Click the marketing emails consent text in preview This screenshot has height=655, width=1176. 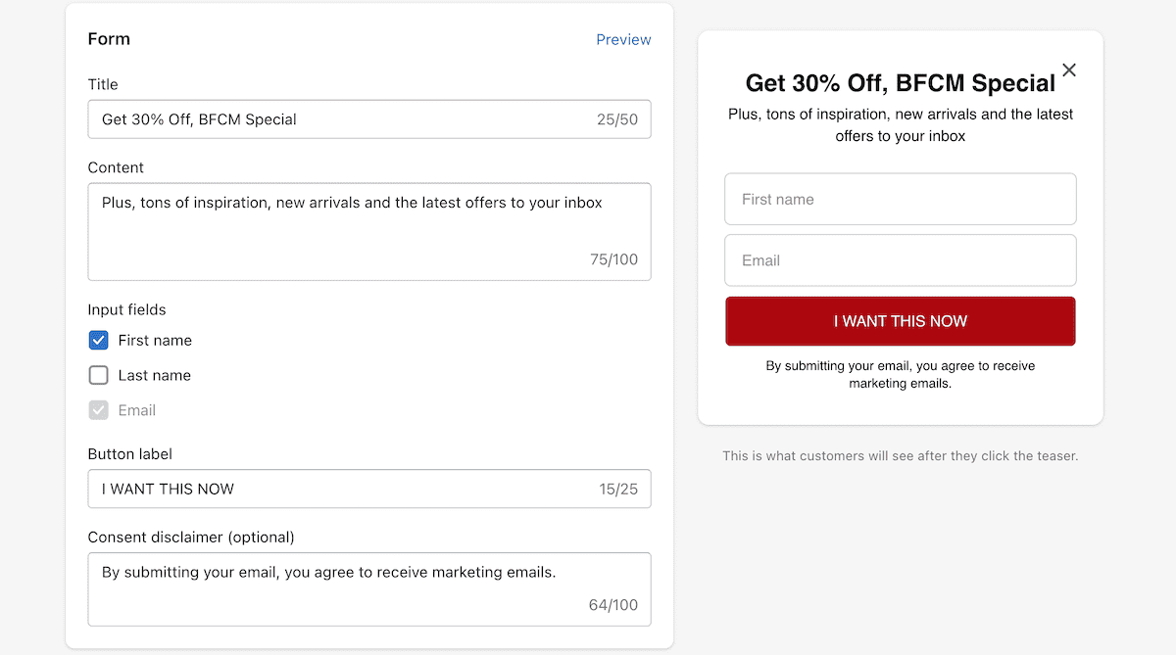(x=900, y=374)
